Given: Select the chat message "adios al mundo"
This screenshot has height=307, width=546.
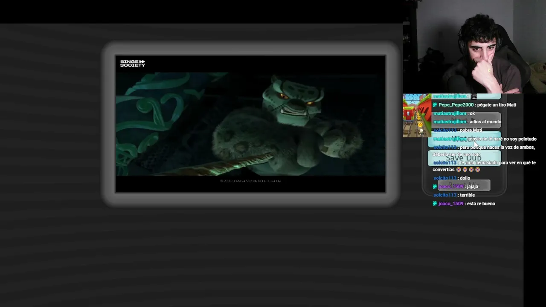Looking at the screenshot, I should point(485,122).
